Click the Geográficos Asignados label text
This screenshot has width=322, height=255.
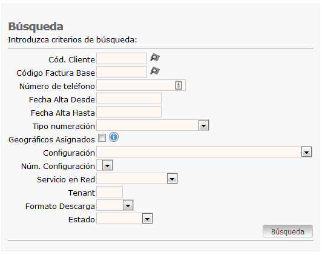[51, 140]
